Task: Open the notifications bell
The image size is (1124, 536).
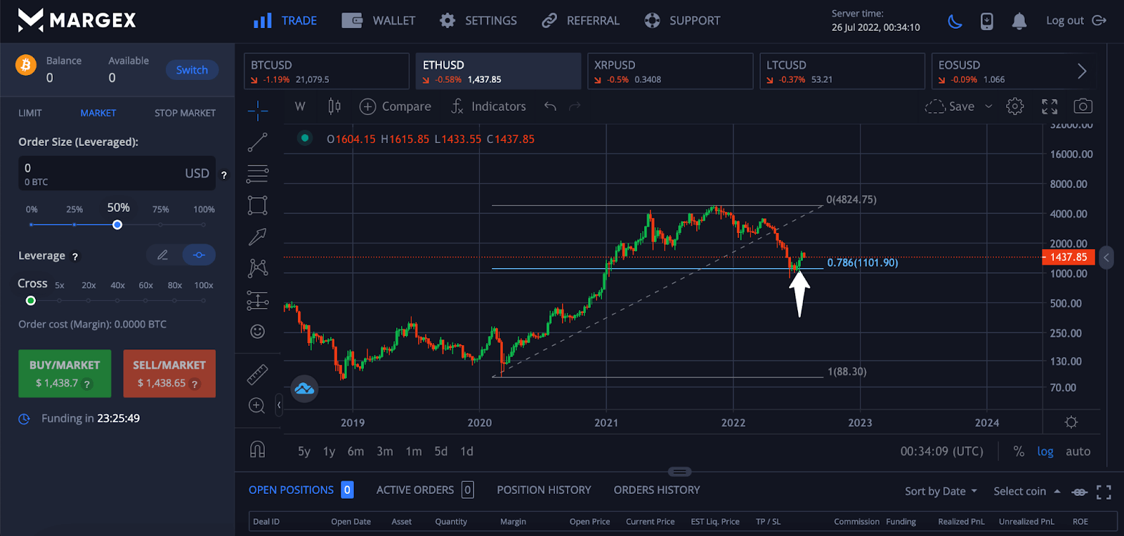Action: click(x=1019, y=21)
